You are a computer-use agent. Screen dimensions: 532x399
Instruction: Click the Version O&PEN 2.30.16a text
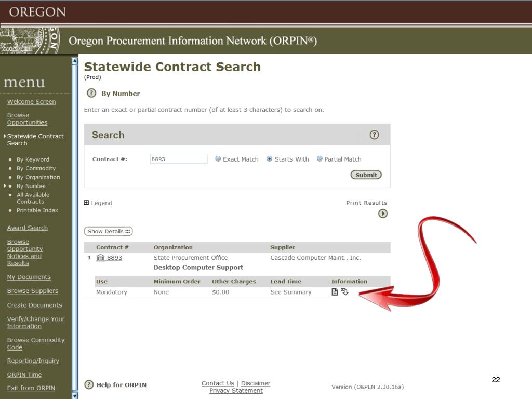pos(367,387)
